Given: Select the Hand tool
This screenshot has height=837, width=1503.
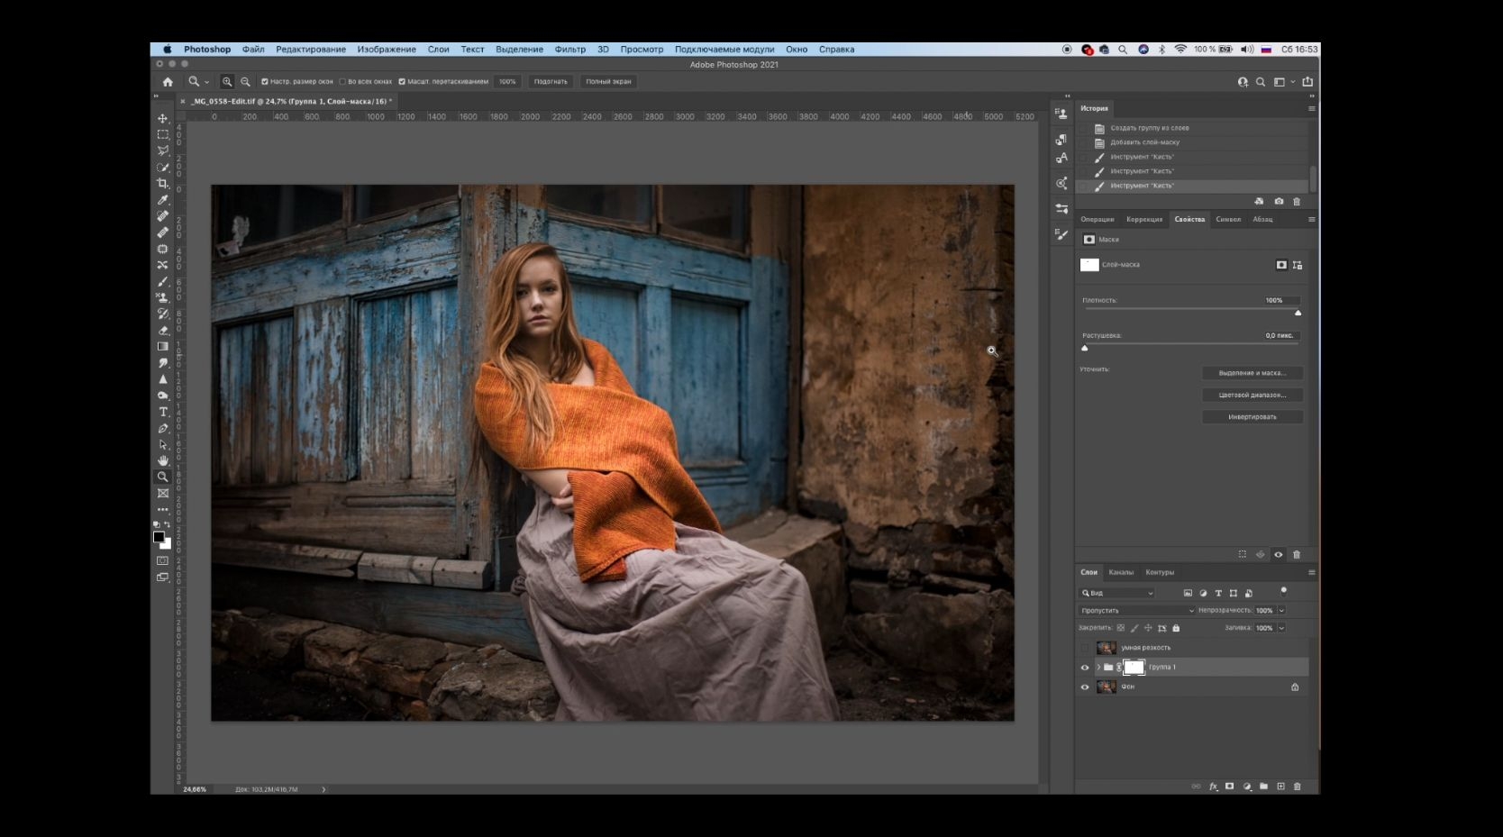Looking at the screenshot, I should 163,460.
